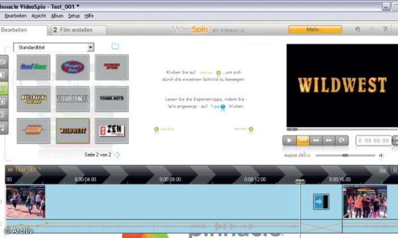Open the Hilfe menu
Image resolution: width=398 pixels, height=238 pixels.
[x=89, y=16]
